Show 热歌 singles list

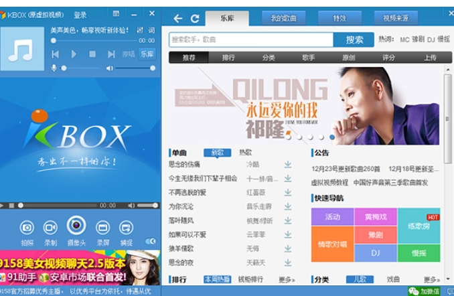(245, 153)
